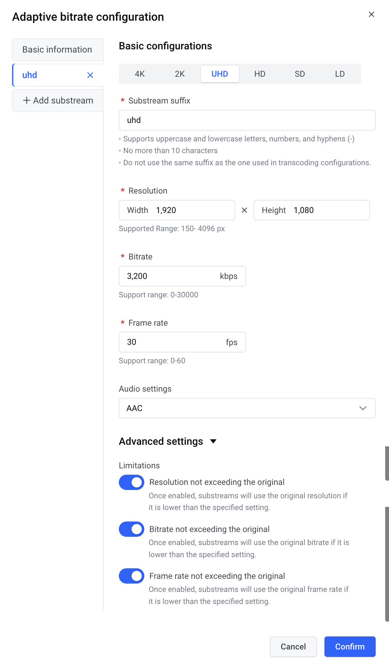Screen dimensions: 389x660
Task: Click the Substream suffix text field
Action: 247,120
